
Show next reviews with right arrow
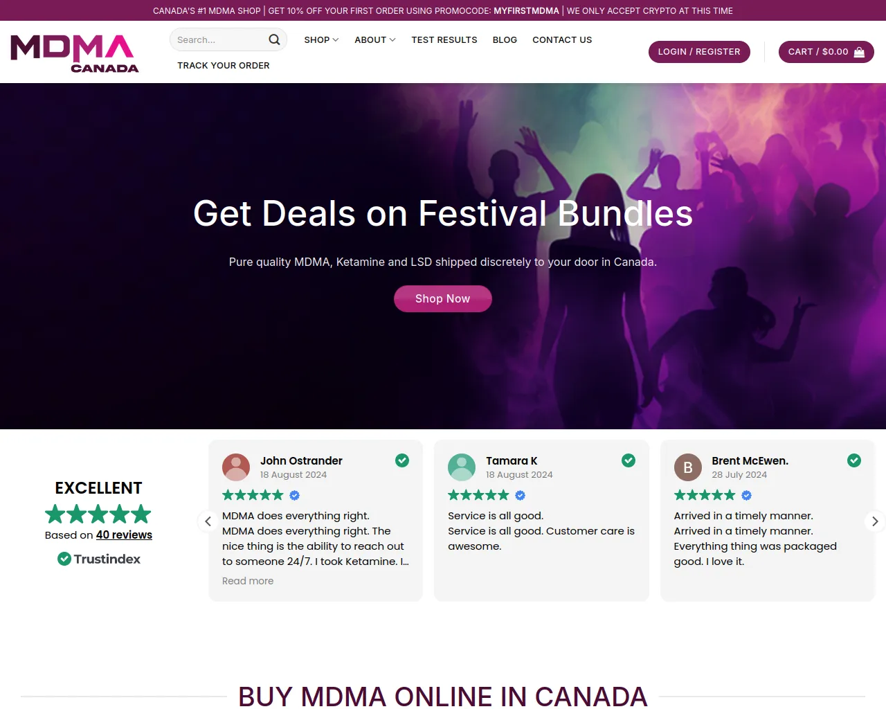(875, 521)
